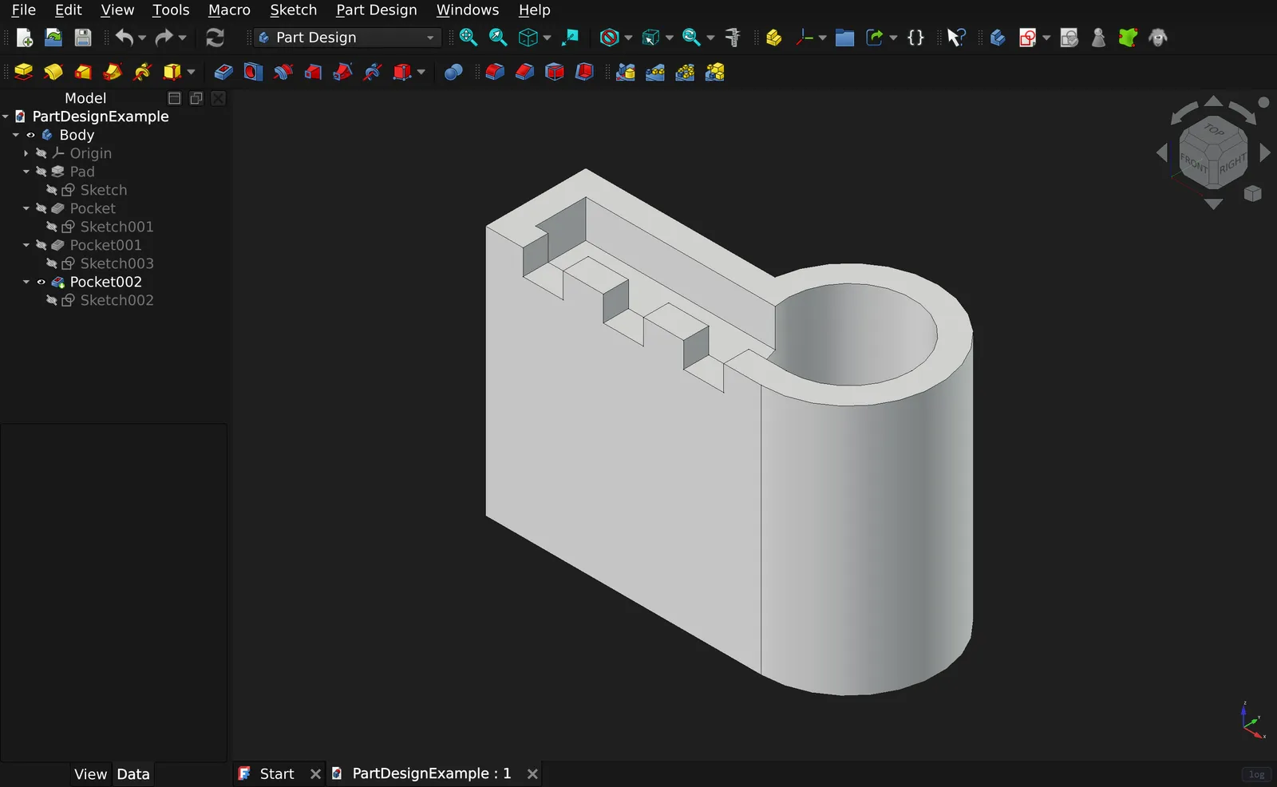1277x787 pixels.
Task: Expand the Origin tree node
Action: (x=26, y=153)
